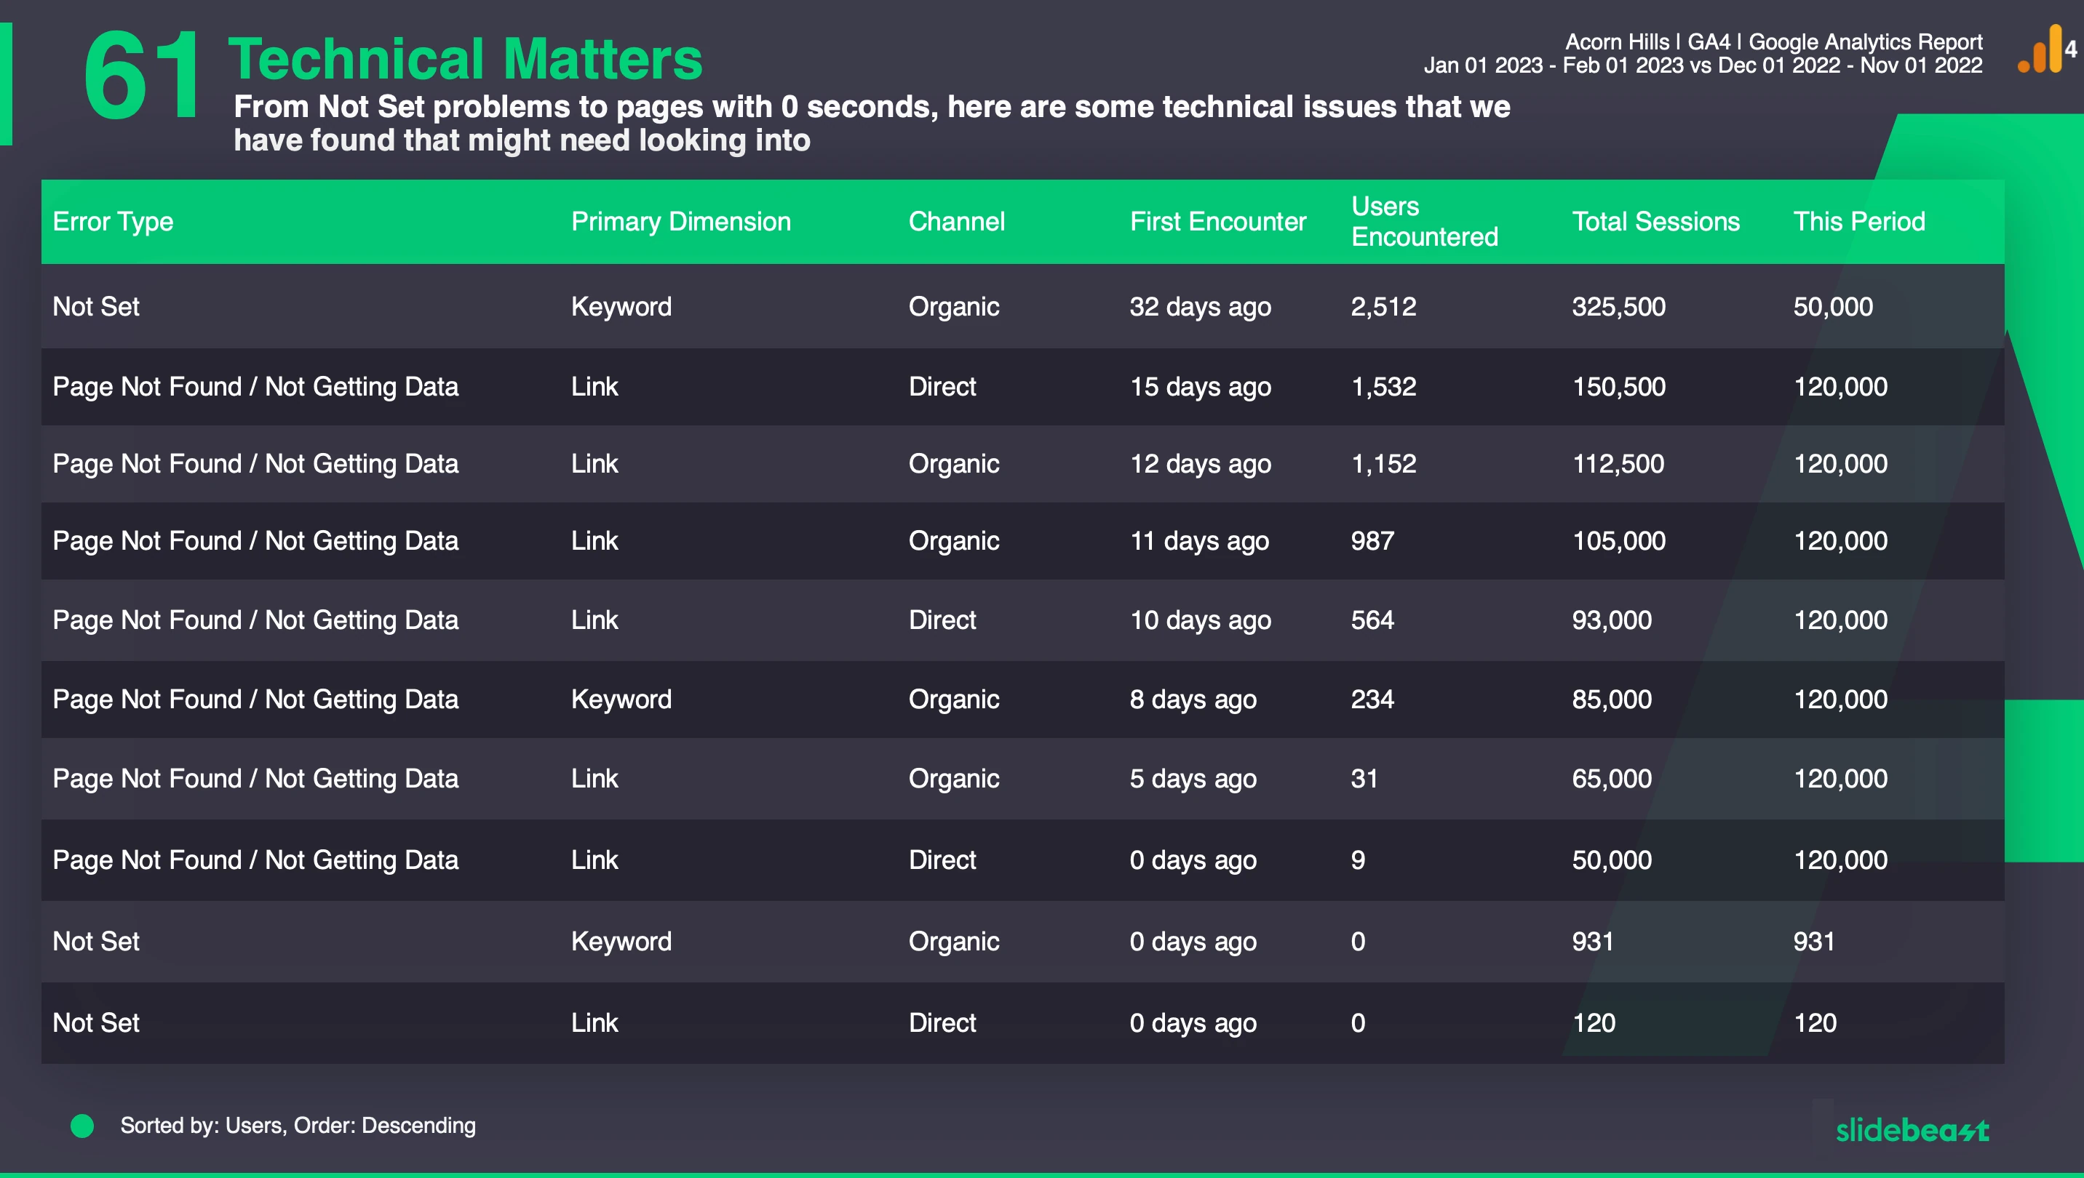The image size is (2084, 1178).
Task: Click Keyword in the 2,512 users row
Action: pyautogui.click(x=621, y=307)
